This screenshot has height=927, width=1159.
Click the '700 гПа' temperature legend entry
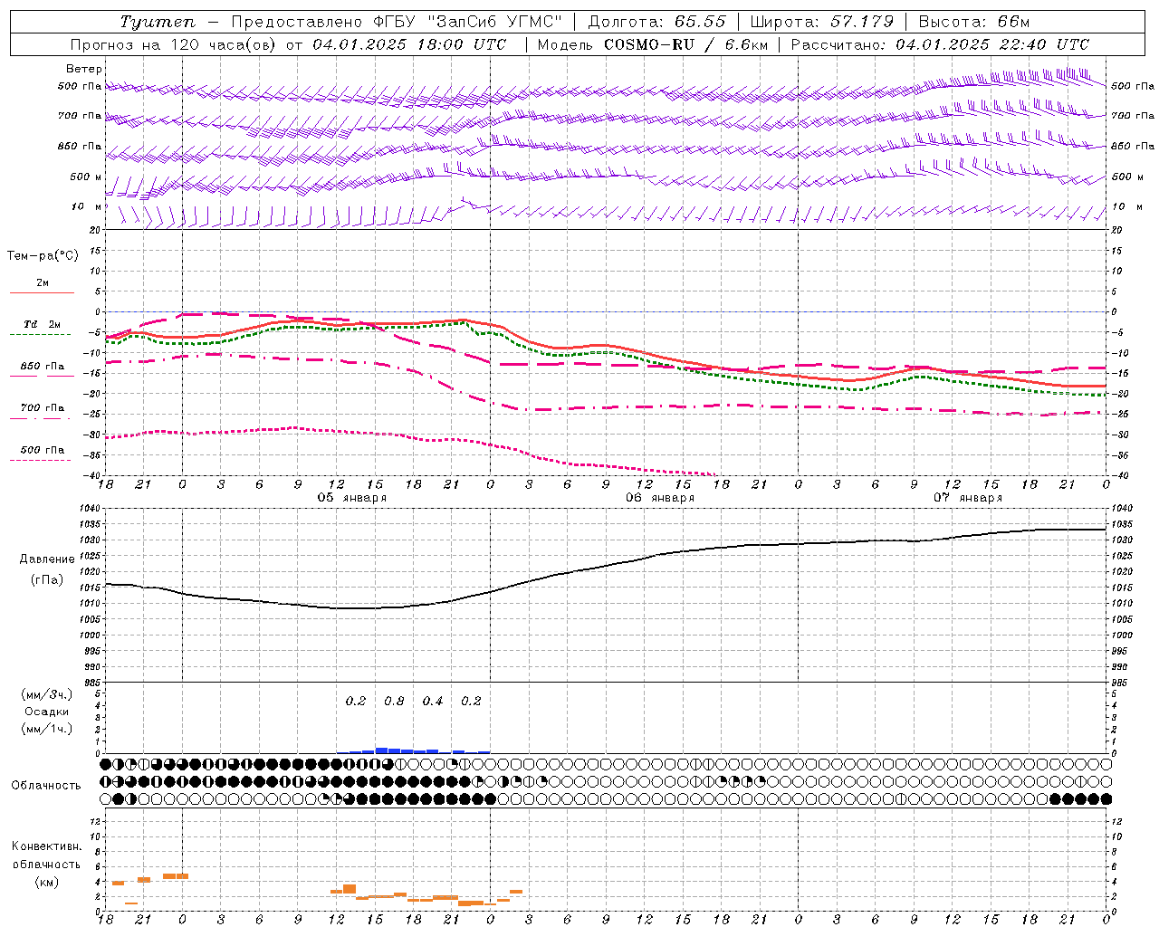(43, 408)
